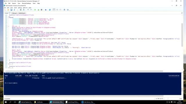Redo the edit via the toolbar arrow
The width and height of the screenshot is (186, 104).
pyautogui.click(x=31, y=10)
